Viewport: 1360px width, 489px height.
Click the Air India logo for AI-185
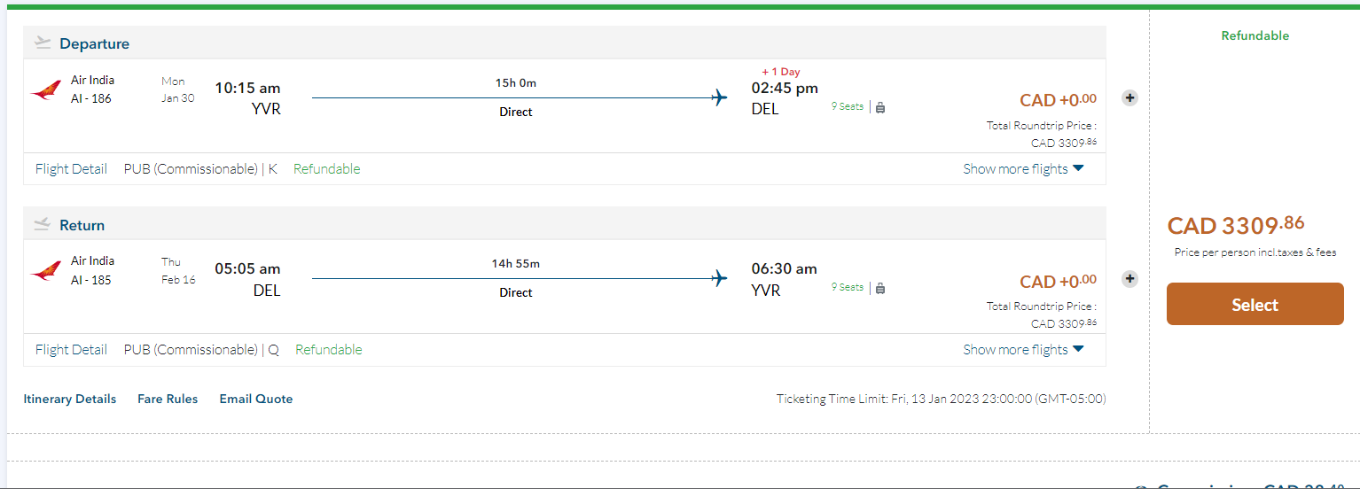tap(45, 271)
